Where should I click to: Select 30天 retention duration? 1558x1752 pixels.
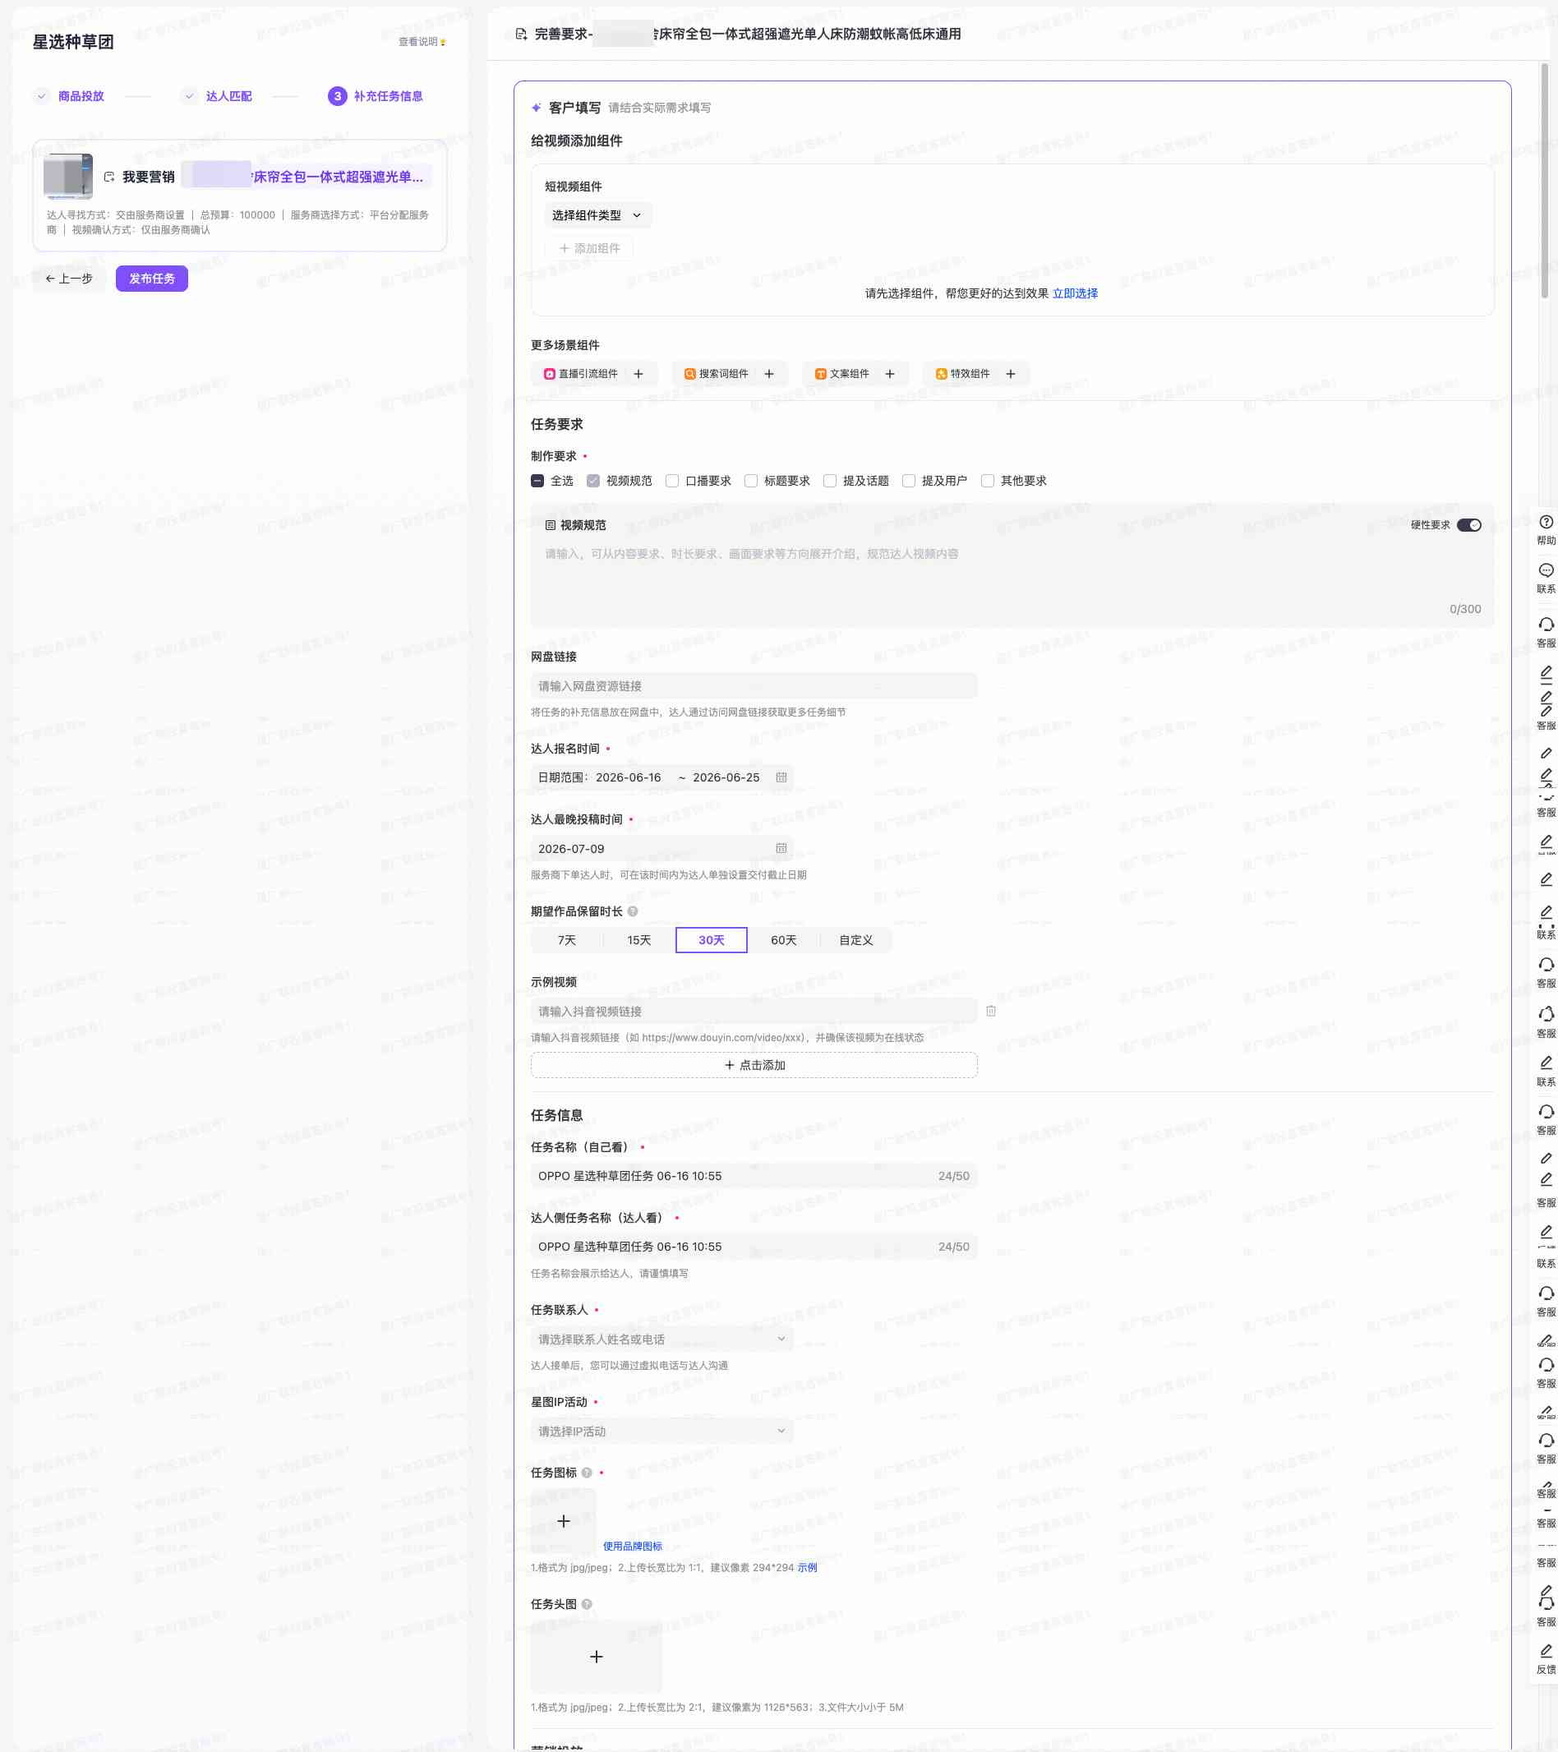point(712,940)
